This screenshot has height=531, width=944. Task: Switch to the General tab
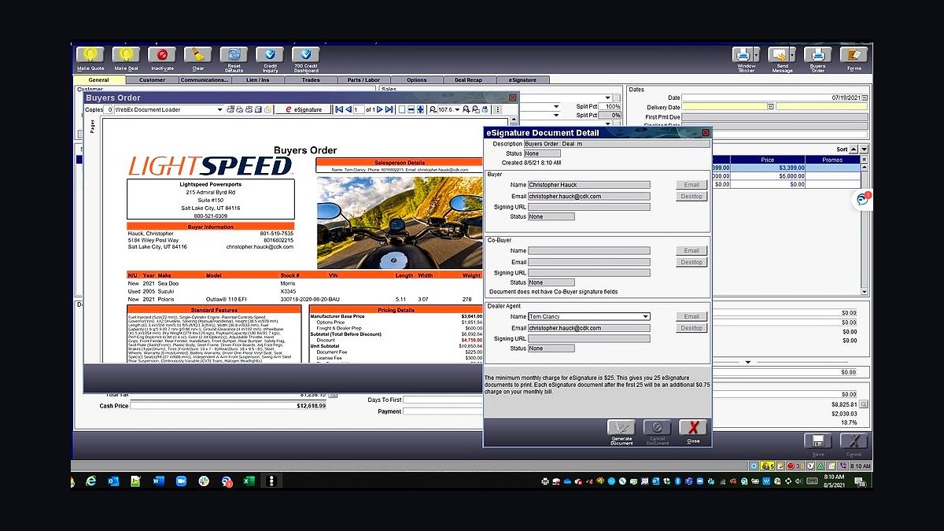[99, 79]
